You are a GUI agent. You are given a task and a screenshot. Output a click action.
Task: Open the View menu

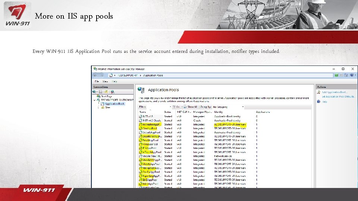coord(105,82)
